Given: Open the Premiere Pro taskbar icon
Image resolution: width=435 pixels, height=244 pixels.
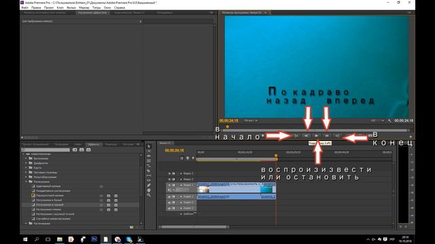Looking at the screenshot, I should coord(94,239).
